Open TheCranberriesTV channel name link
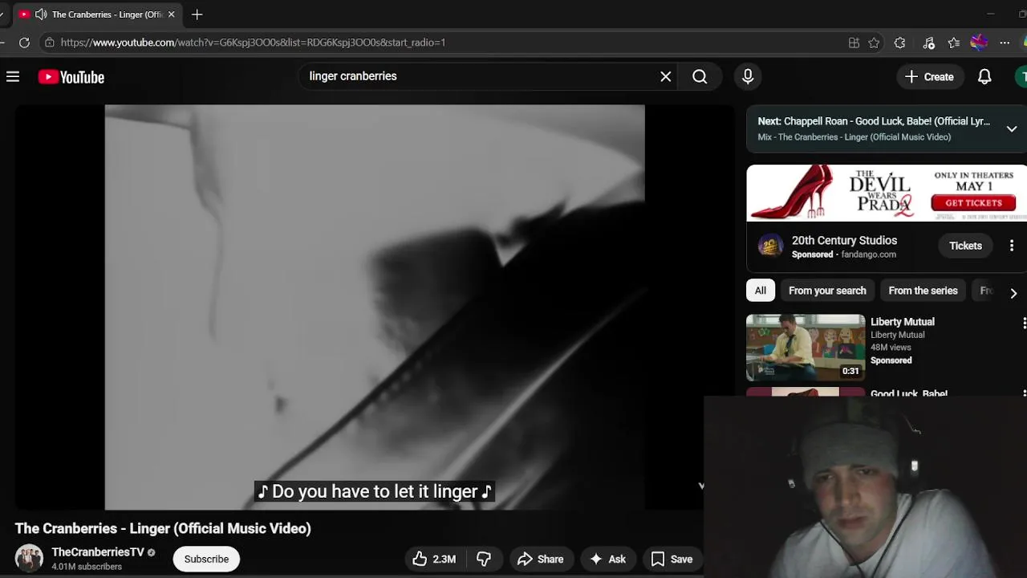This screenshot has height=578, width=1027. pos(98,552)
